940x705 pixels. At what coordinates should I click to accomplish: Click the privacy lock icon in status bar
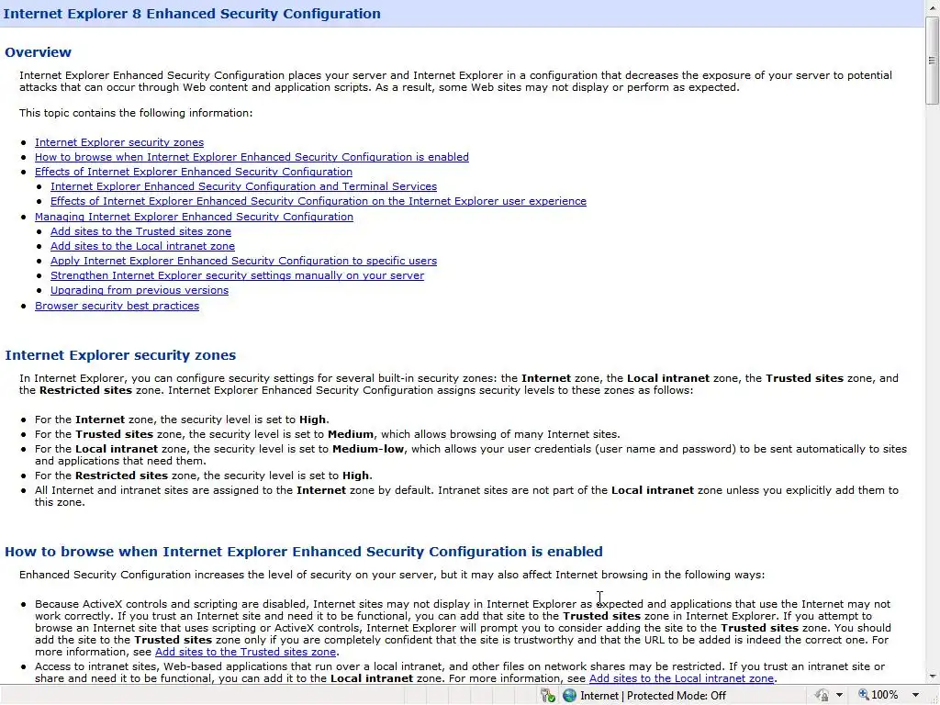pos(822,696)
